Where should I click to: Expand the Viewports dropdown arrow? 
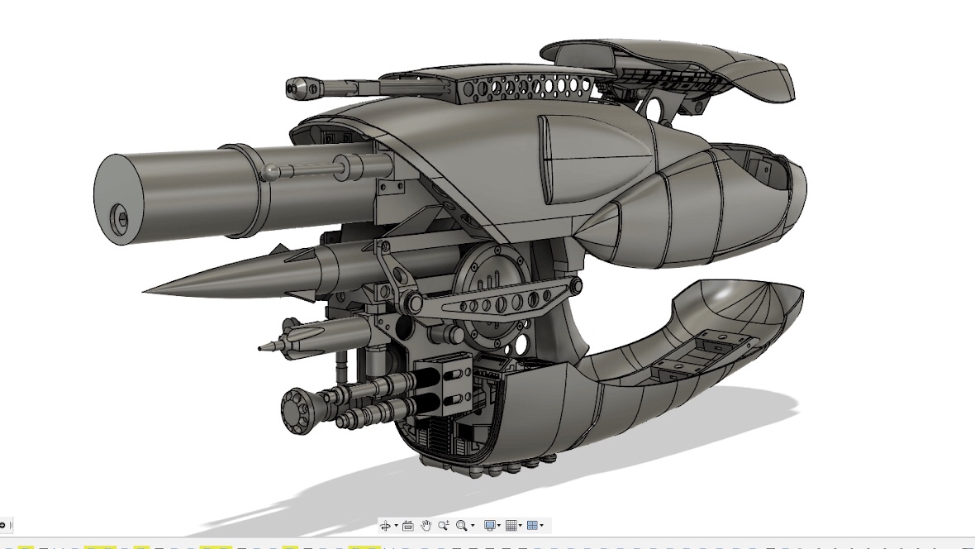541,526
